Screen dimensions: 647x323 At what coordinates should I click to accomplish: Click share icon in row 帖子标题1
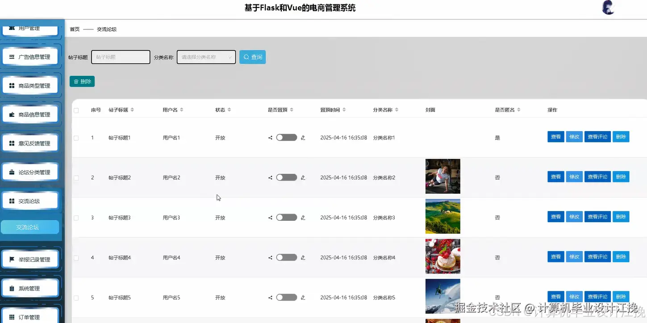coord(270,138)
